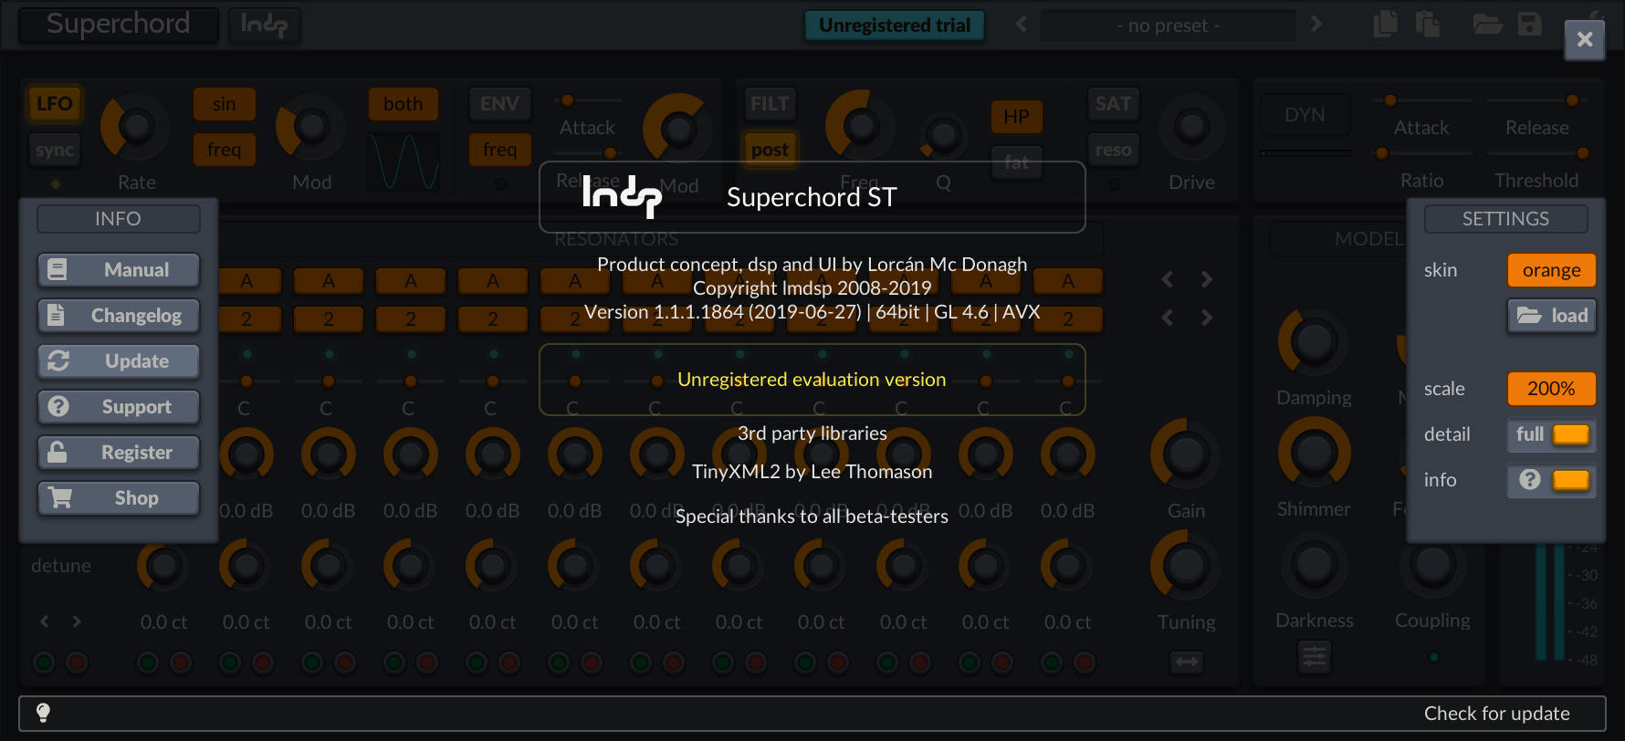Click the Damping knob
Screen dimensions: 1625x741
coord(1314,341)
